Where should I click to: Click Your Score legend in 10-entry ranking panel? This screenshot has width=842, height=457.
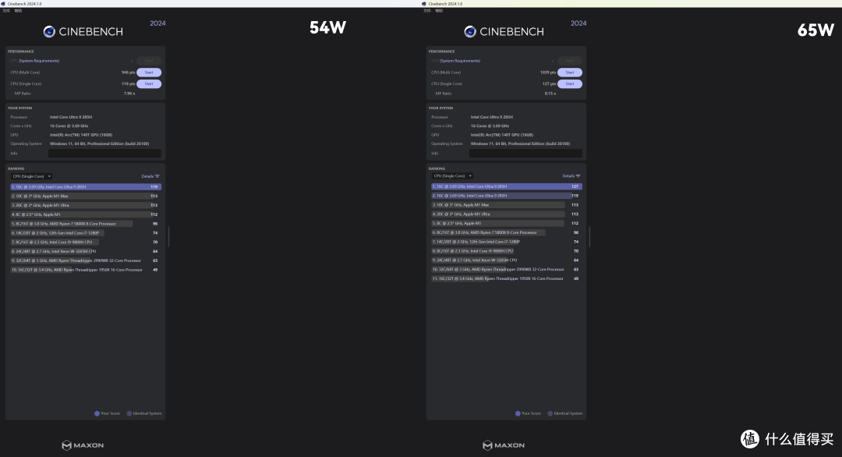pyautogui.click(x=108, y=413)
